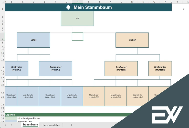
Task: Switch to the Personendaten sheet tab
Action: pos(51,125)
